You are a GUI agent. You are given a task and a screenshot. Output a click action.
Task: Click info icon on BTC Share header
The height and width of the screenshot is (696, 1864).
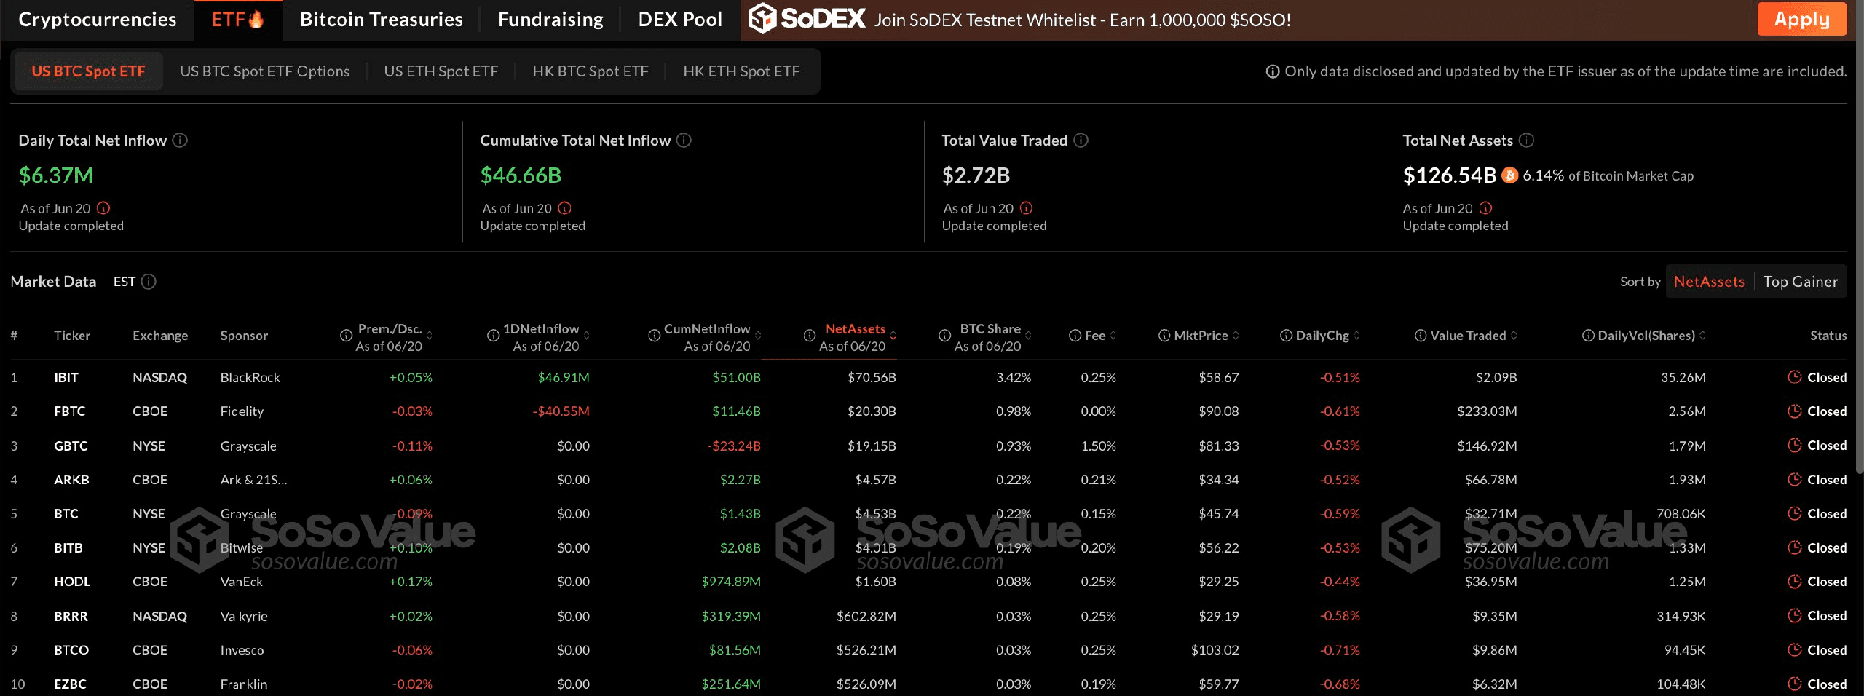pos(944,336)
